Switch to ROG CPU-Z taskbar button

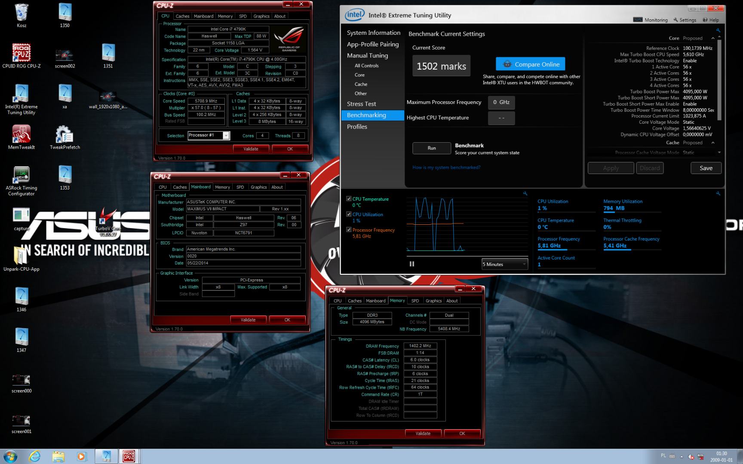pyautogui.click(x=129, y=456)
